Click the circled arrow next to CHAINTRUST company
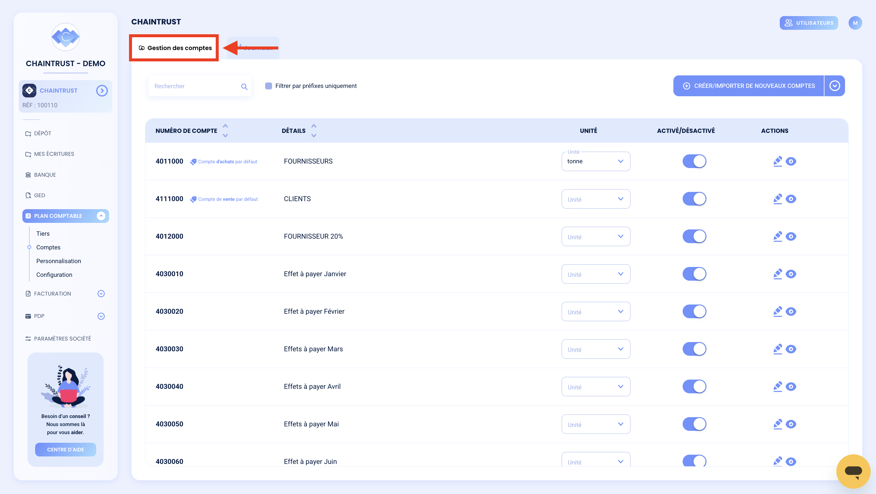The height and width of the screenshot is (494, 876). coord(102,91)
